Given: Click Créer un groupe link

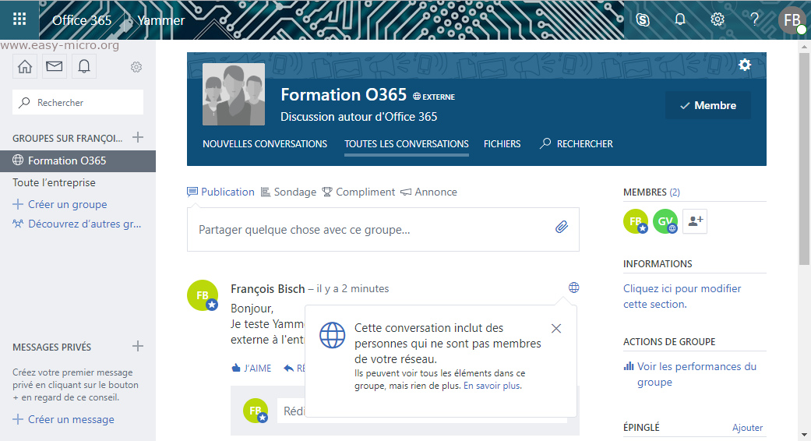Looking at the screenshot, I should [60, 204].
